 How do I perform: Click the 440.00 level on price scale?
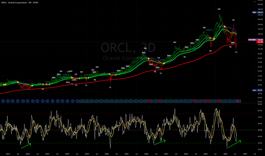click(260, 4)
